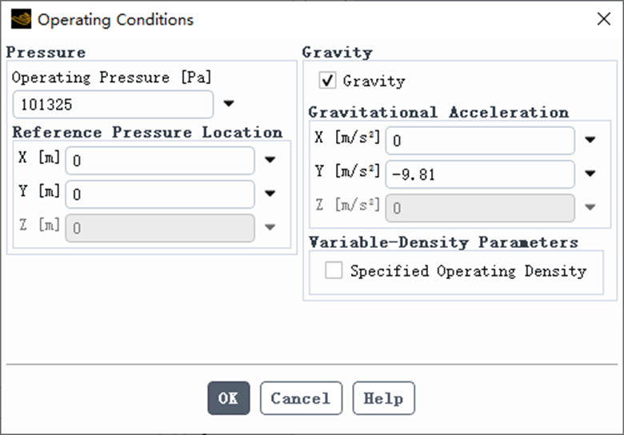Image resolution: width=624 pixels, height=435 pixels.
Task: Click the Cancel button
Action: [x=302, y=398]
